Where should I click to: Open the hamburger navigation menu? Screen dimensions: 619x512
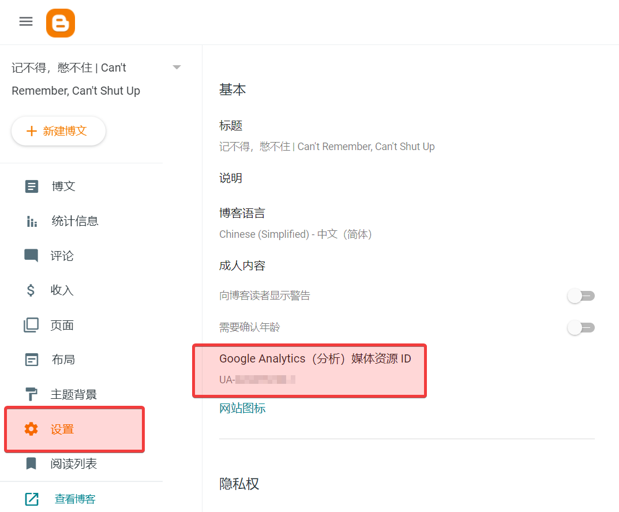(x=25, y=21)
